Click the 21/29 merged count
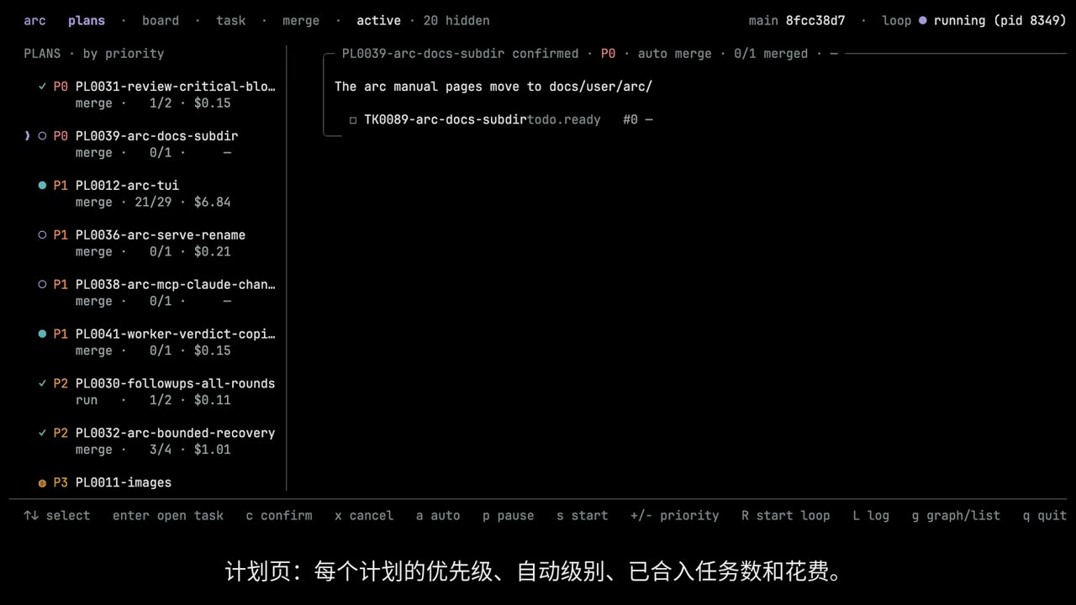Viewport: 1076px width, 605px height. pyautogui.click(x=153, y=203)
